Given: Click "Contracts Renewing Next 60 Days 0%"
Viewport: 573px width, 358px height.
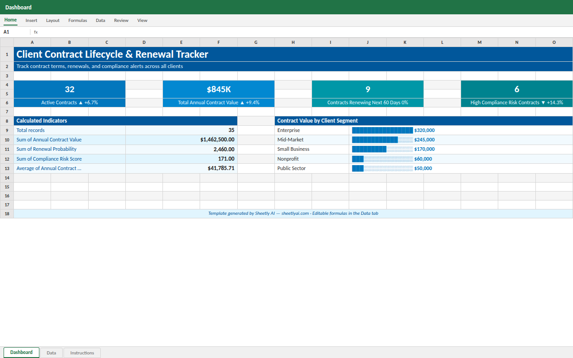Looking at the screenshot, I should click(x=368, y=103).
